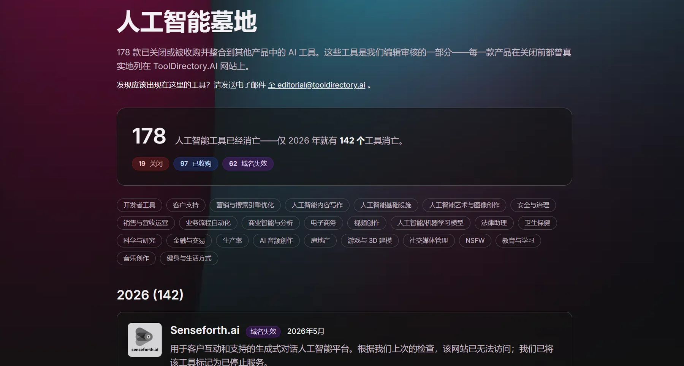The image size is (684, 366).
Task: Select the 法律助理 category chip
Action: point(494,223)
